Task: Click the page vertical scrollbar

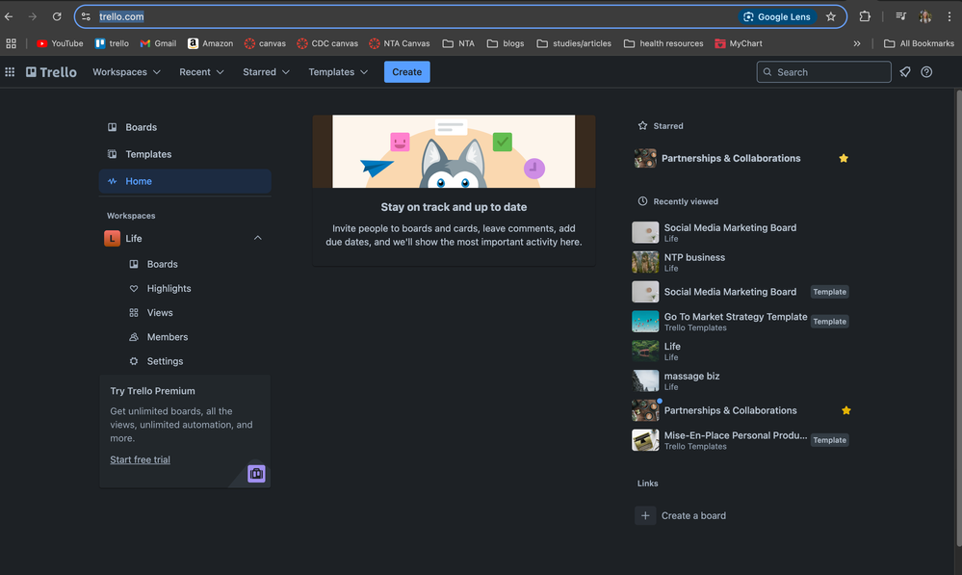Action: click(x=958, y=318)
